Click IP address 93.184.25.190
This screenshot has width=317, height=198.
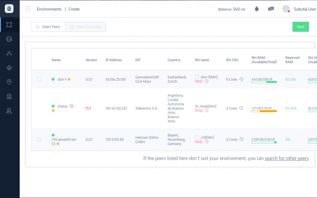pos(115,79)
